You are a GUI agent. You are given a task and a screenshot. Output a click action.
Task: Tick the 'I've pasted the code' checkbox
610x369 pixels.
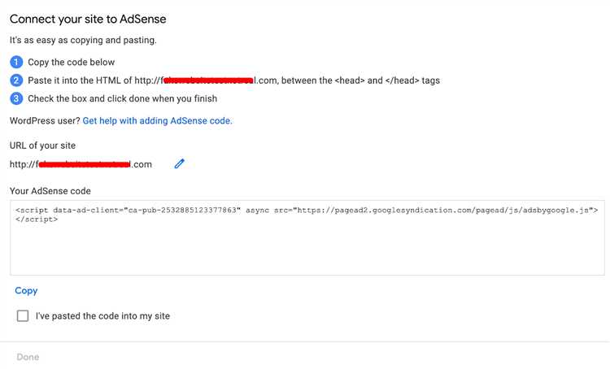pyautogui.click(x=23, y=315)
